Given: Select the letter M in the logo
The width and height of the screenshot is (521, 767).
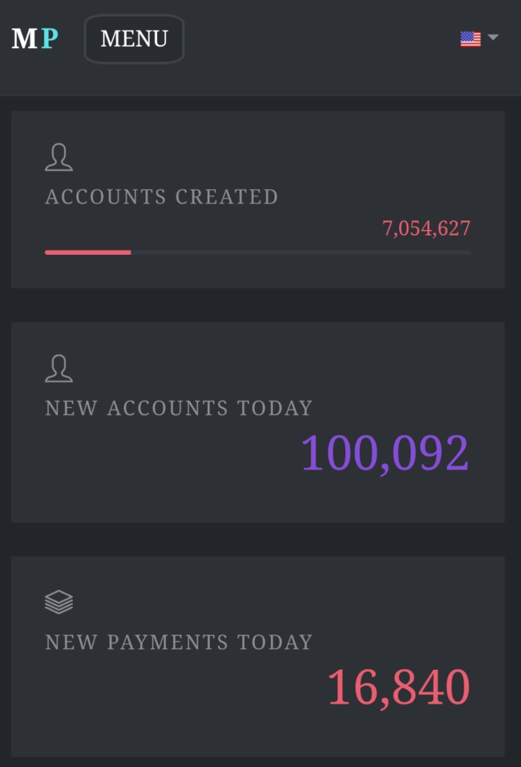Looking at the screenshot, I should tap(25, 38).
